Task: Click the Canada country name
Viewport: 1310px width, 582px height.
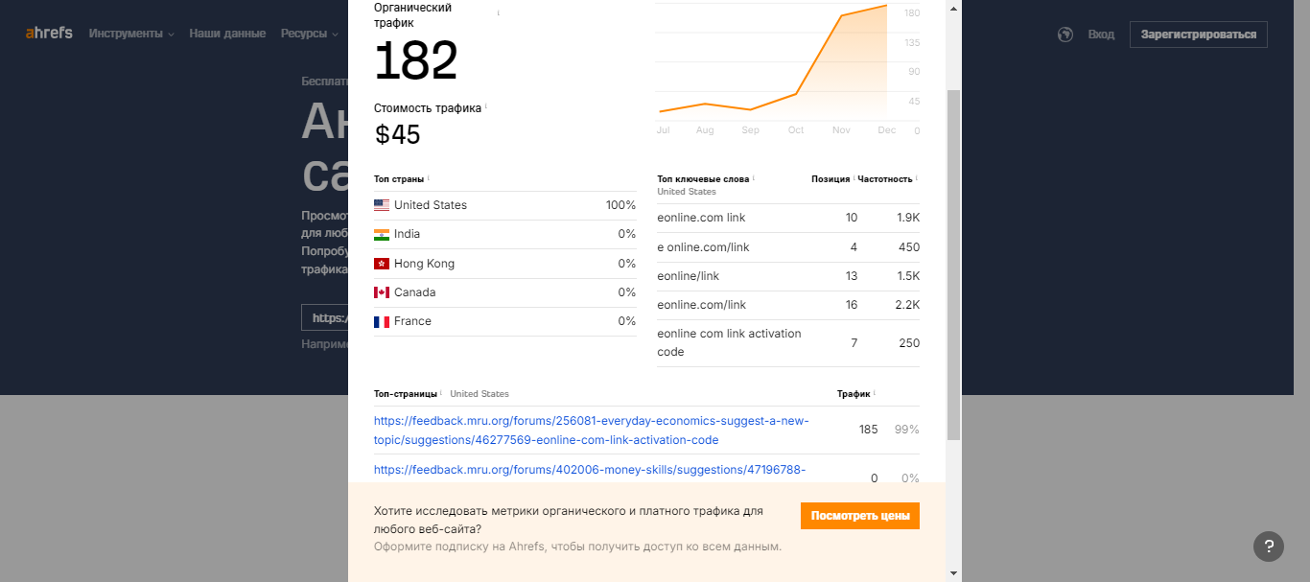Action: coord(414,292)
